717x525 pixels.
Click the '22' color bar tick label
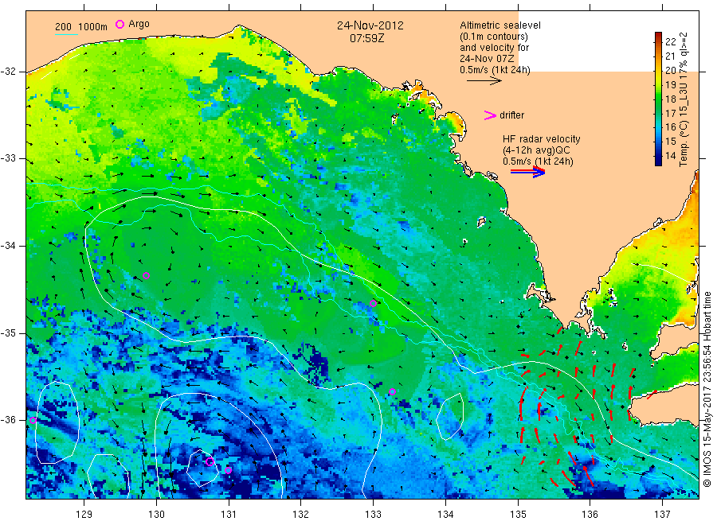(670, 42)
